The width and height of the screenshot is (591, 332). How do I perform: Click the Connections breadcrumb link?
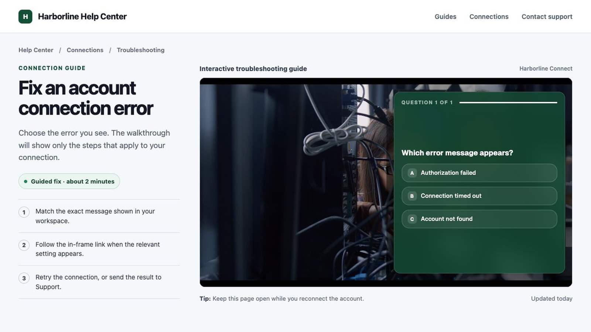pyautogui.click(x=85, y=50)
